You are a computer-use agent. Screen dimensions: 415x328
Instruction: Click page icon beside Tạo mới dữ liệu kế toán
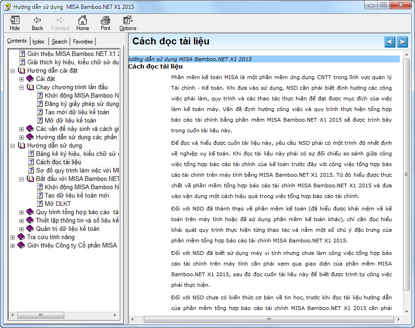[40, 112]
